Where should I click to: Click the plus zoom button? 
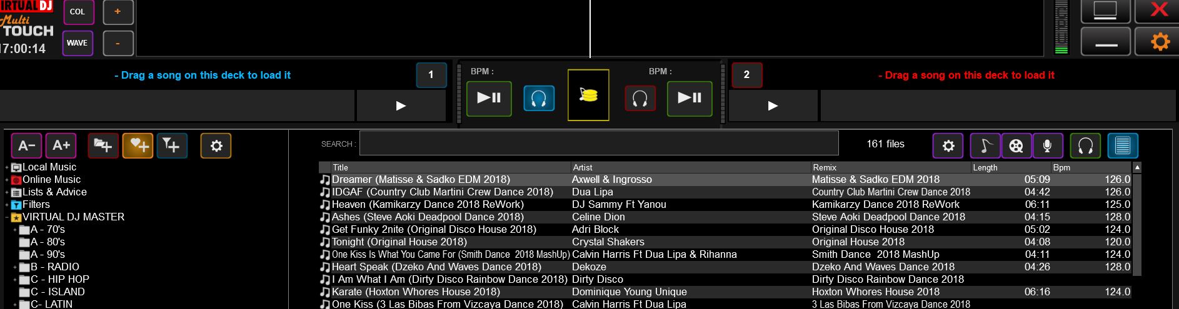click(x=118, y=12)
